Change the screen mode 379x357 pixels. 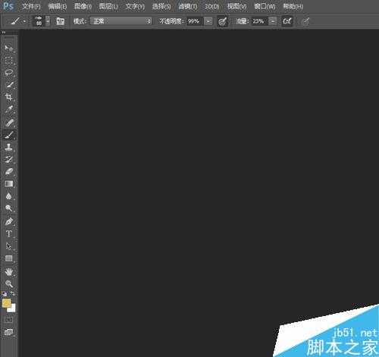click(x=8, y=332)
